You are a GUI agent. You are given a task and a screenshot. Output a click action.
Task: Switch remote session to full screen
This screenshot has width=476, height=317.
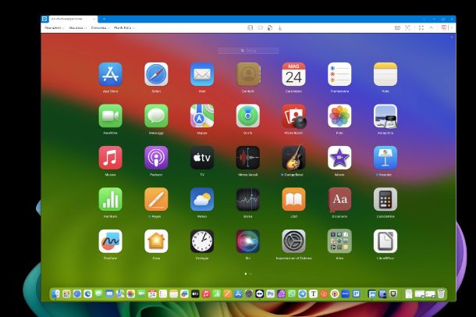[421, 27]
